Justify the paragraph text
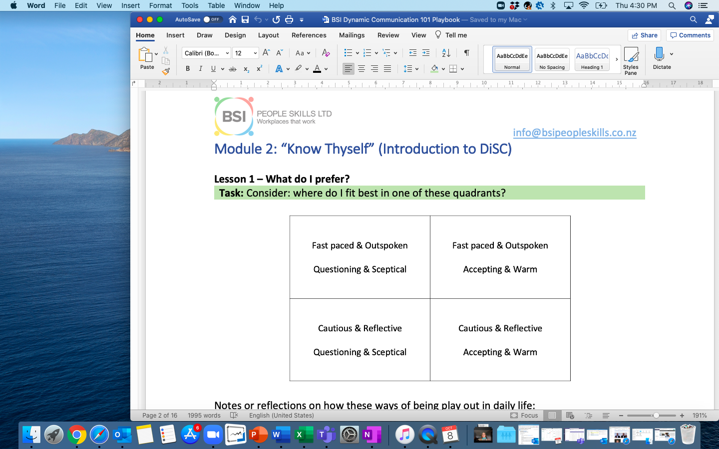 [387, 69]
